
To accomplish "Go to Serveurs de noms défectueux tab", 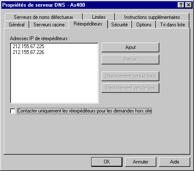I will click(x=43, y=17).
